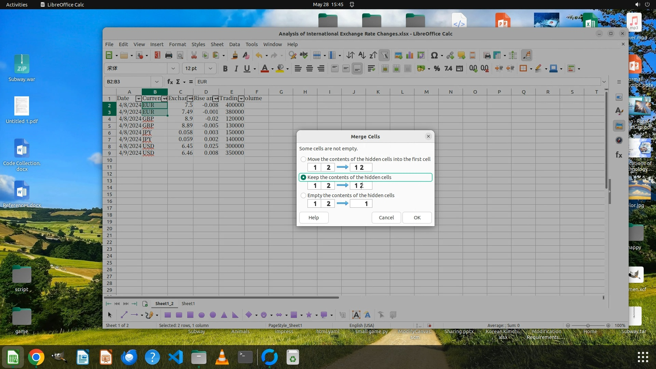
Task: Select Move contents into first cell option
Action: (303, 159)
